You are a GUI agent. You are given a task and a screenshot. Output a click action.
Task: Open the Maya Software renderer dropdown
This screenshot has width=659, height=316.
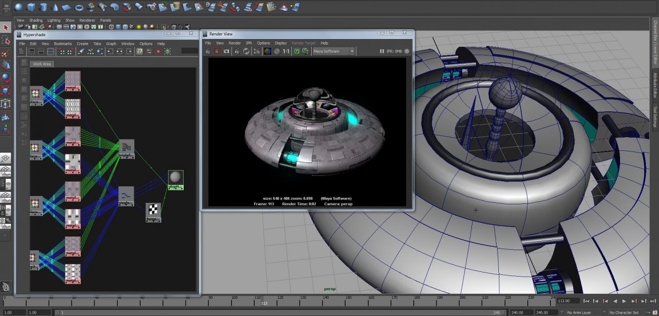click(334, 51)
